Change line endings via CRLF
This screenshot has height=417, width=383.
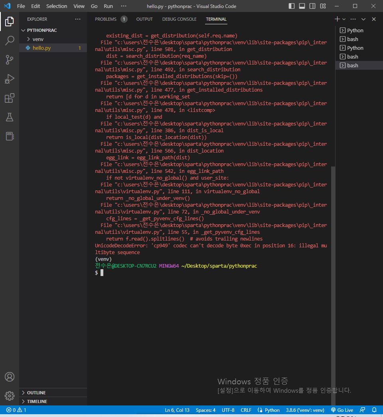pos(246,410)
